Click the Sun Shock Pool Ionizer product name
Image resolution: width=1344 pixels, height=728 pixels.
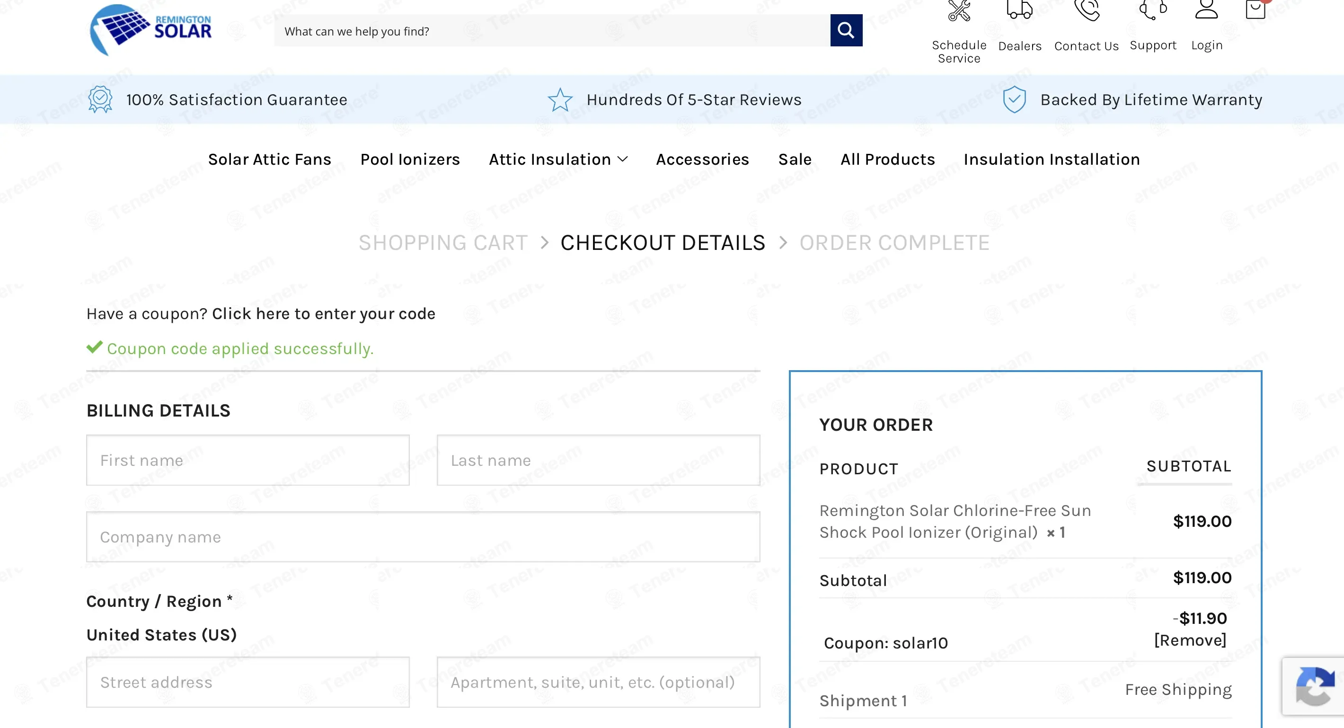tap(955, 521)
